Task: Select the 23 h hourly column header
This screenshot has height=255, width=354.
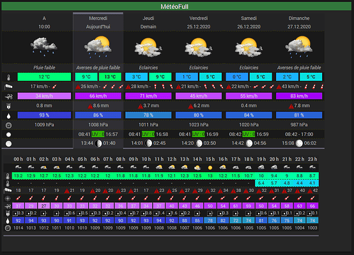Action: [x=312, y=159]
